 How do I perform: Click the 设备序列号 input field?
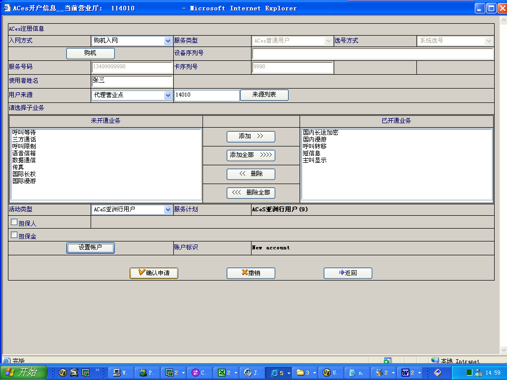pyautogui.click(x=372, y=53)
